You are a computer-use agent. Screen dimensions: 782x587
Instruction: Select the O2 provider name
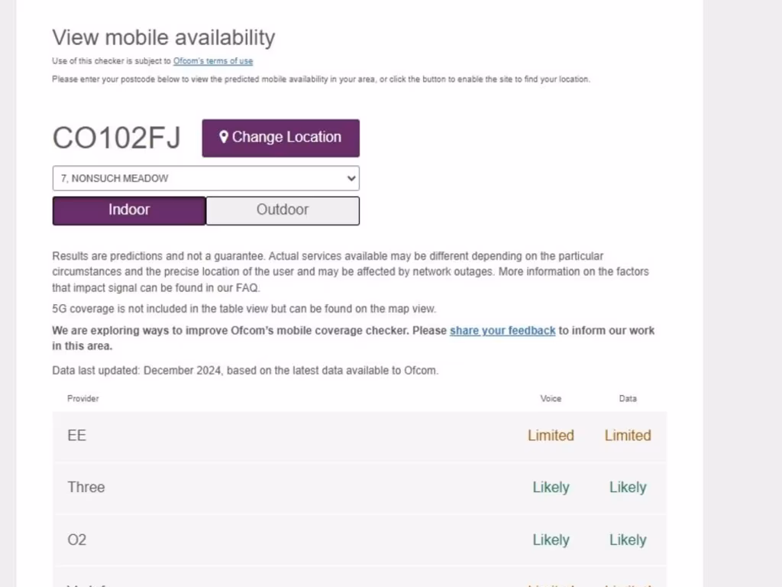(77, 540)
